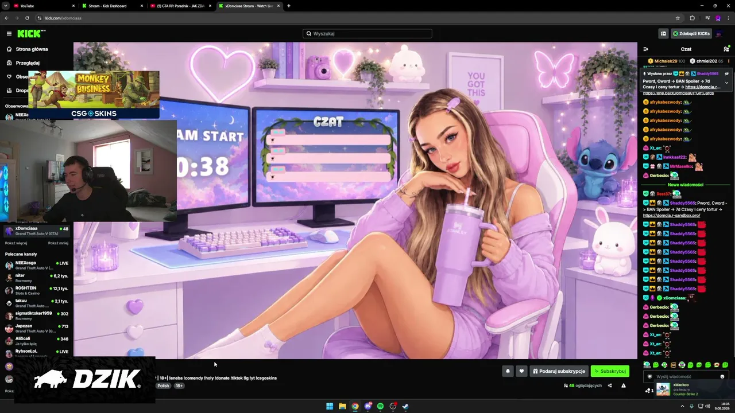Open the domcia link in pinned message
735x413 pixels.
click(x=703, y=87)
